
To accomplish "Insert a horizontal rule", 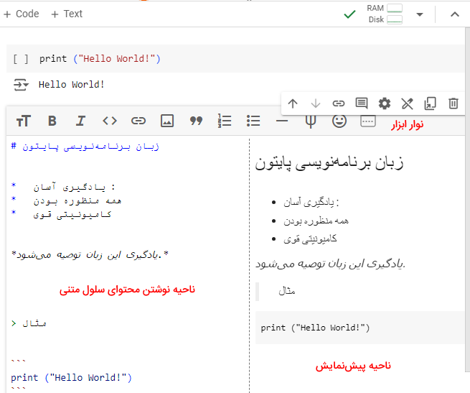I will [282, 121].
